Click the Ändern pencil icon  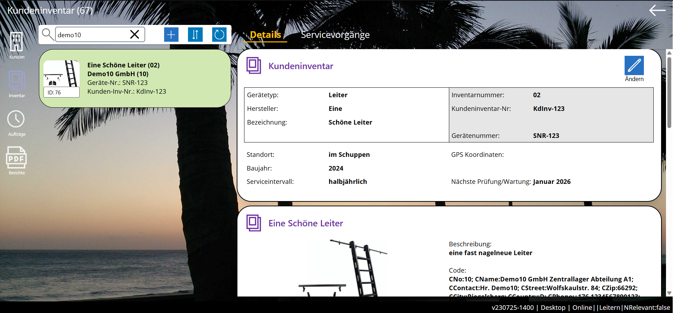pyautogui.click(x=634, y=65)
